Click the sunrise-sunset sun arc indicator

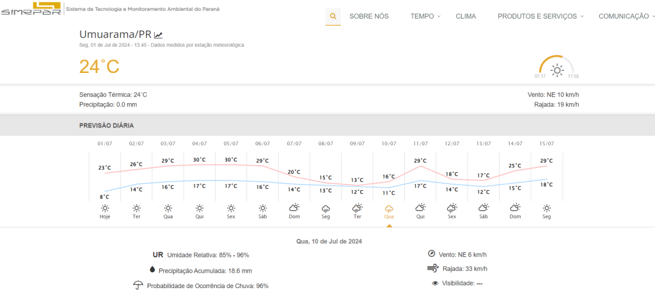point(556,68)
